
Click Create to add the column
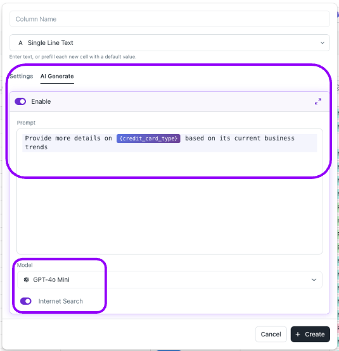pos(310,334)
